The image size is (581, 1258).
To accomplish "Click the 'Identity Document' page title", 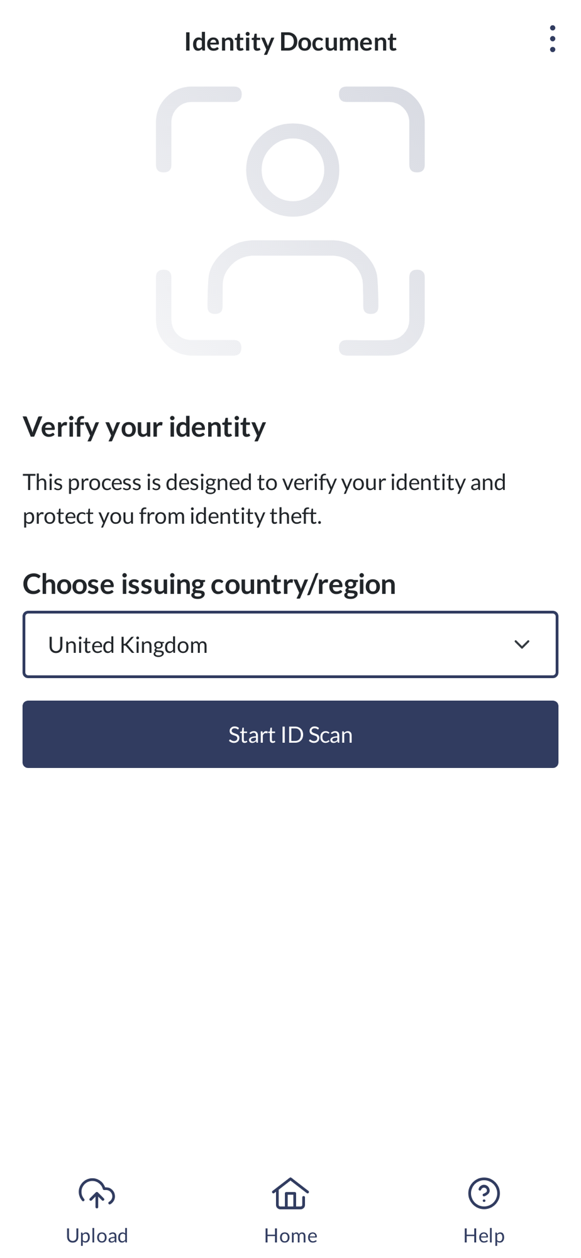I will 290,42.
